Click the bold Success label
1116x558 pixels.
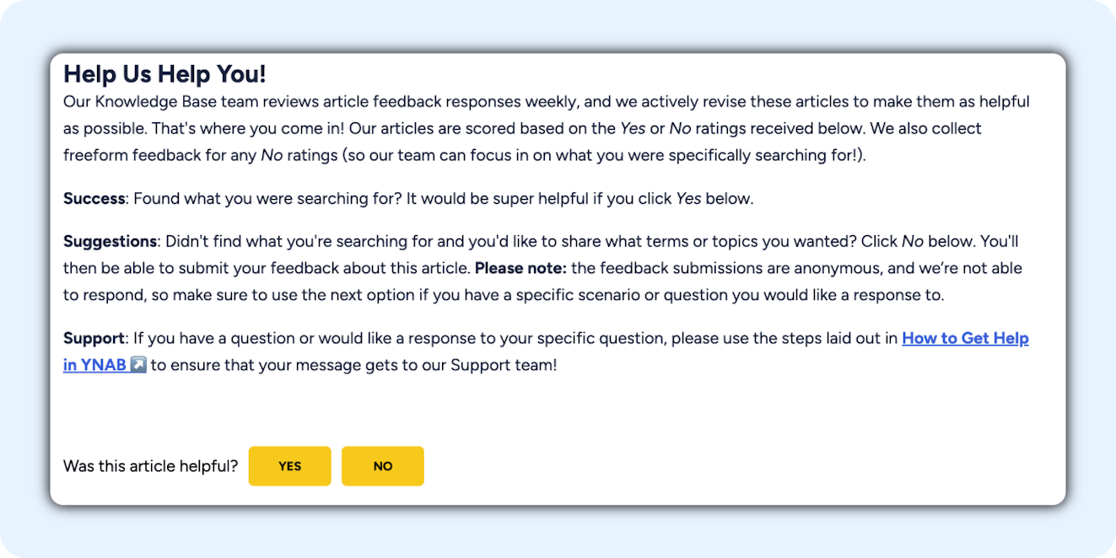coord(94,199)
